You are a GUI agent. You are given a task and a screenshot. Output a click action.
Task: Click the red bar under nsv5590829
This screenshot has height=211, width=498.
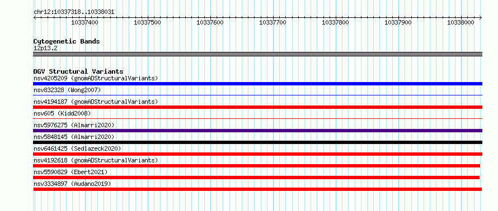[x=256, y=178]
